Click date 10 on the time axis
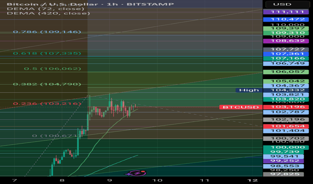 [157, 180]
